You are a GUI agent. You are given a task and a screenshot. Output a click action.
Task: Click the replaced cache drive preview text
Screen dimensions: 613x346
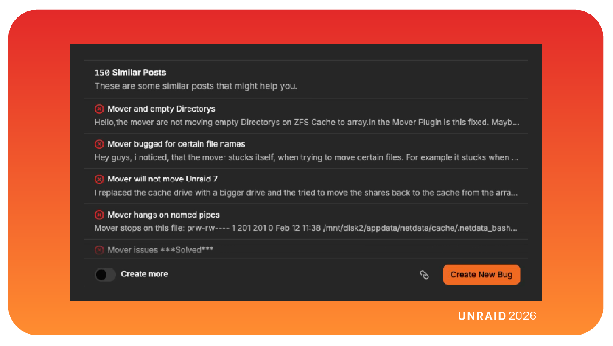305,193
